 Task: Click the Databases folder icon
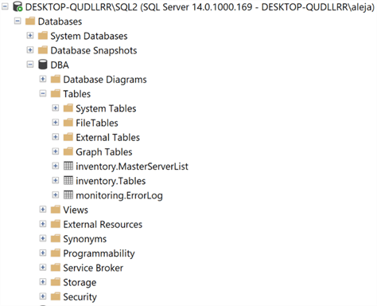[x=30, y=21]
